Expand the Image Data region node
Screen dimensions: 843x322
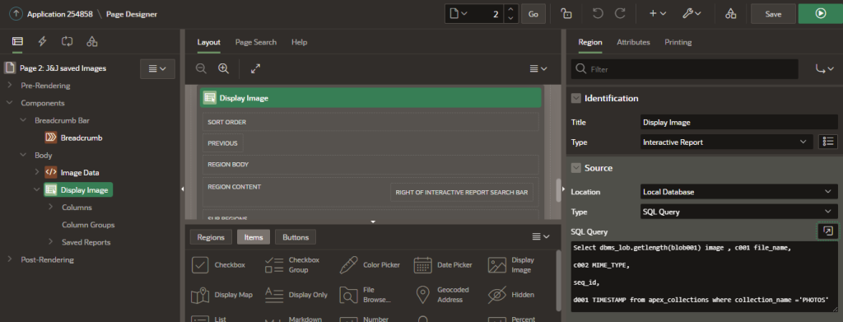click(x=36, y=173)
